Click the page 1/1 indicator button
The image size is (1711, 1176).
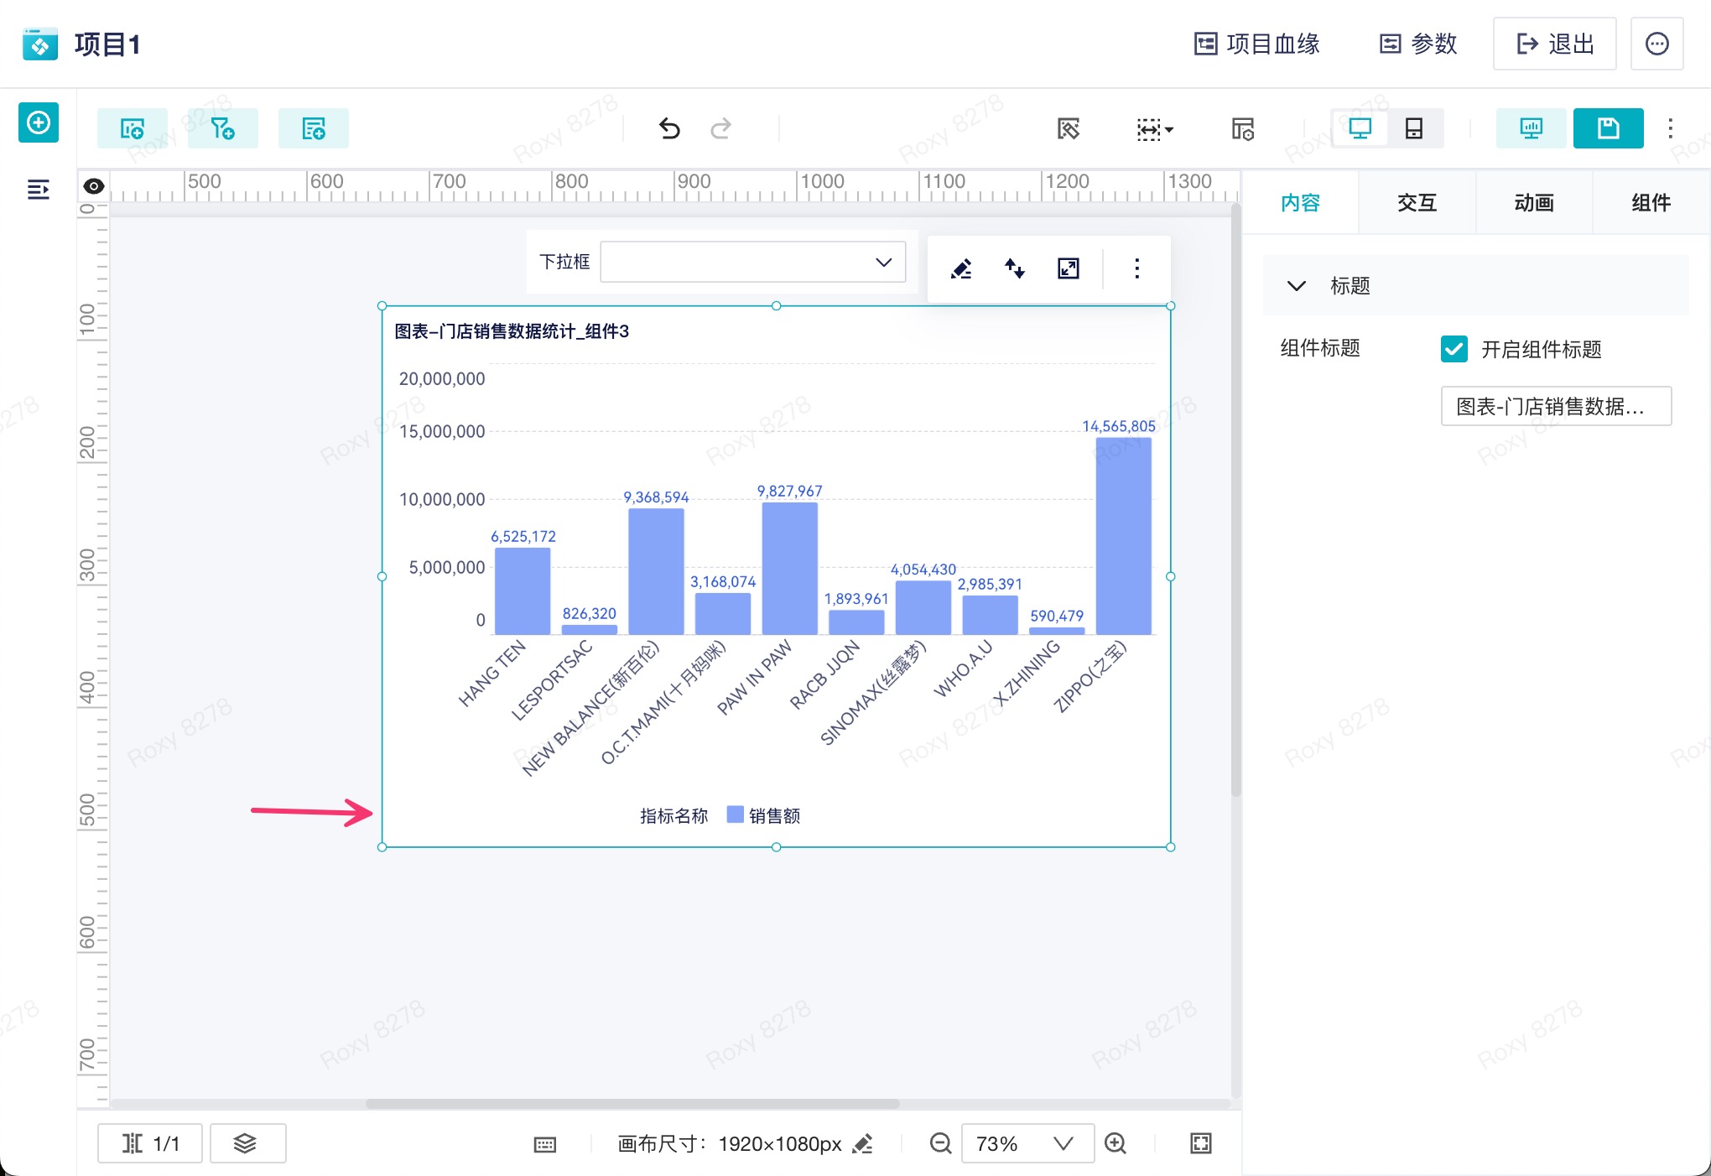click(150, 1143)
